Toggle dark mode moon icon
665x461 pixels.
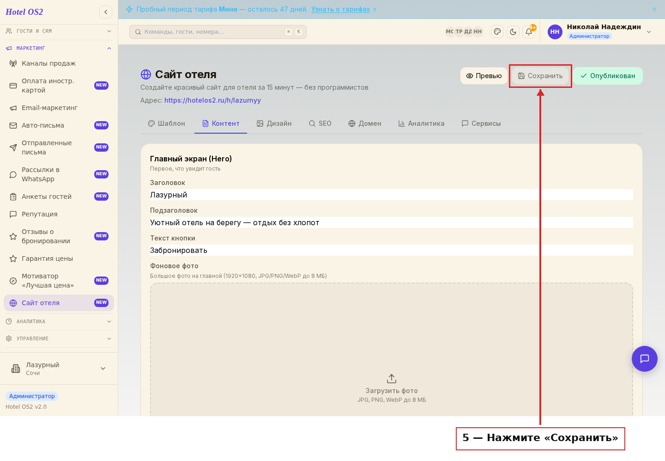[x=513, y=32]
